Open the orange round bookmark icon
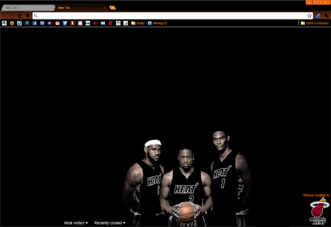The image size is (331, 227). pos(12,23)
